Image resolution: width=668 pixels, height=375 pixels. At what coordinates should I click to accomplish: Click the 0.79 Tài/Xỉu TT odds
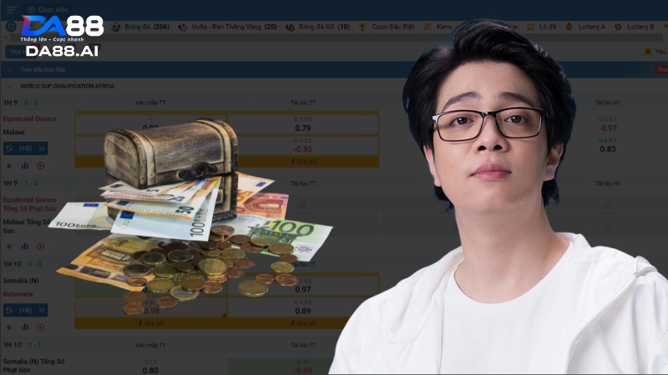pos(303,128)
